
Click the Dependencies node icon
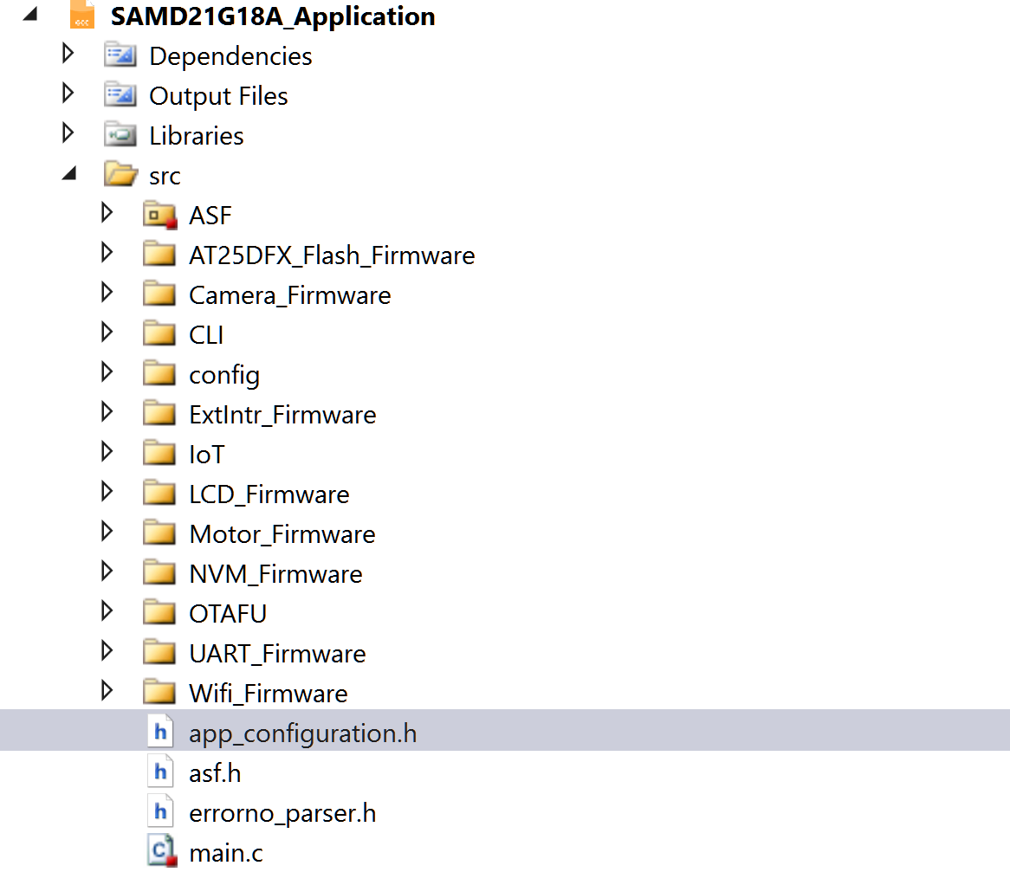[120, 55]
